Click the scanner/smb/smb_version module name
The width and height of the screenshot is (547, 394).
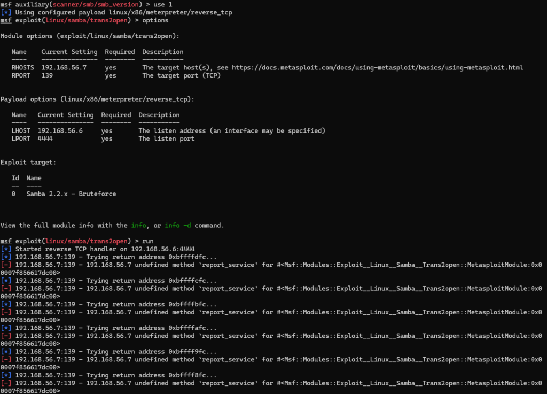click(x=96, y=4)
